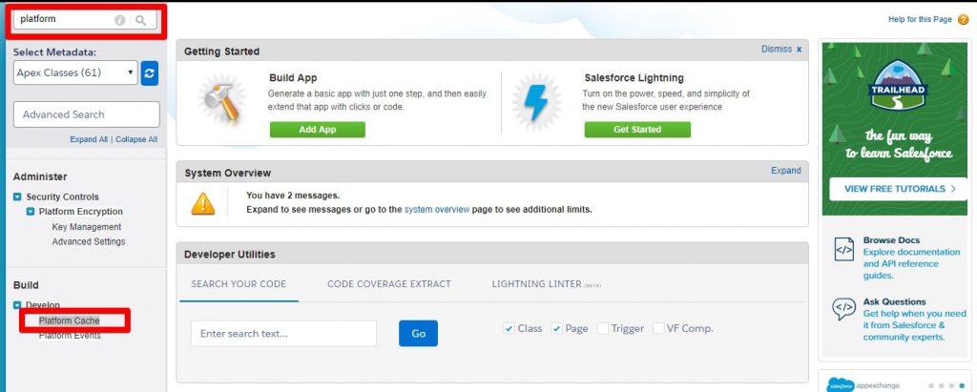Click the Browse Docs code document icon
977x392 pixels.
[x=843, y=250]
